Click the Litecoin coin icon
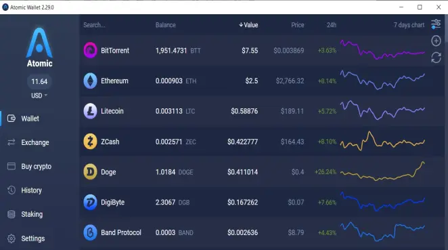448x250 pixels. [x=90, y=111]
